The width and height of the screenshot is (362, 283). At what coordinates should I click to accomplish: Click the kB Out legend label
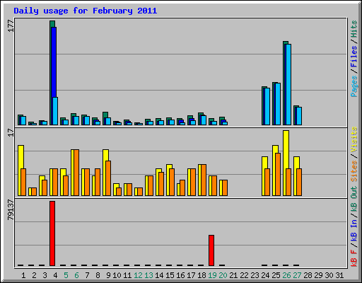pos(354,200)
